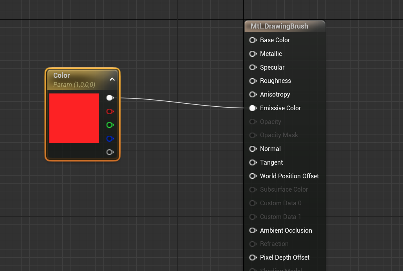Screen dimensions: 403x271
Task: Click the Ambient Occlusion label
Action: [286, 230]
